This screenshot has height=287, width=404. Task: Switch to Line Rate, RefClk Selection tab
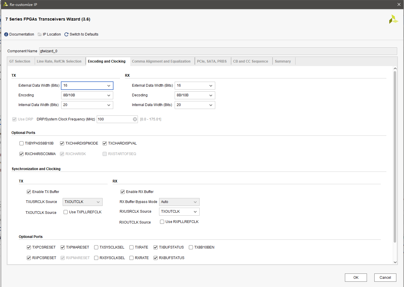59,61
